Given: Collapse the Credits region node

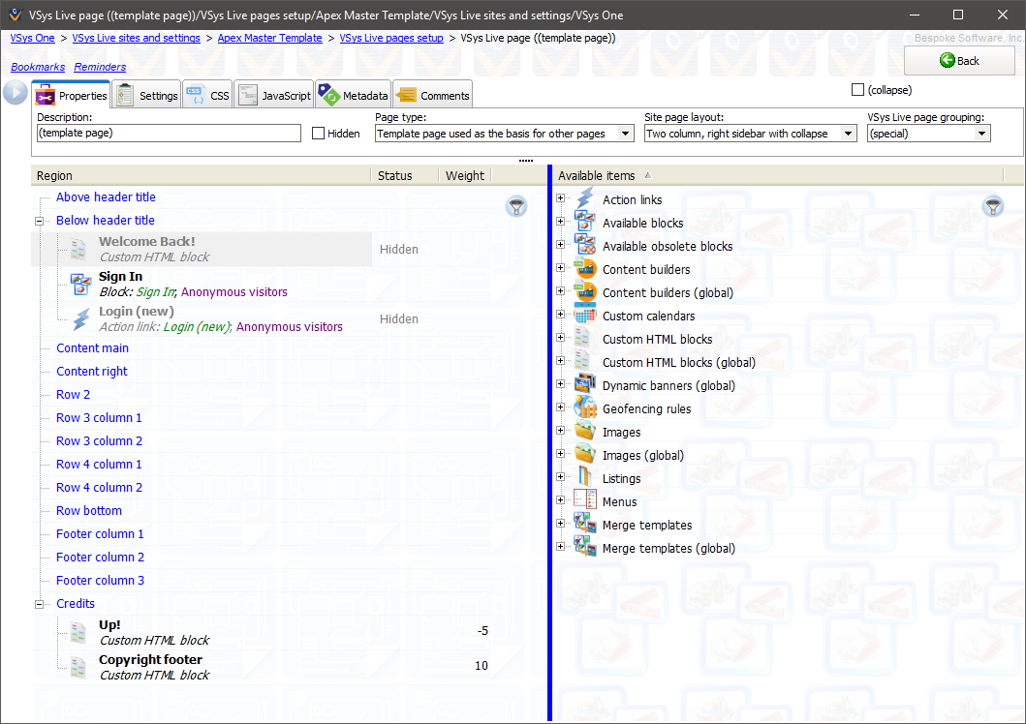Looking at the screenshot, I should [40, 604].
